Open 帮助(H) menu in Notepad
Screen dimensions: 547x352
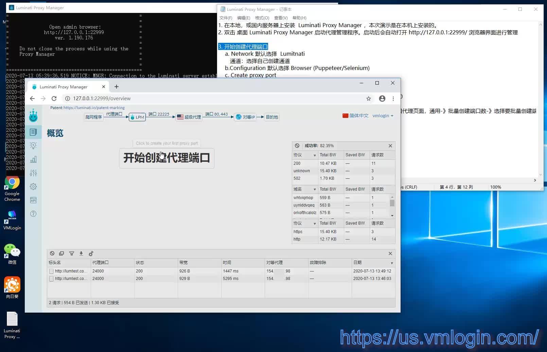tap(299, 18)
